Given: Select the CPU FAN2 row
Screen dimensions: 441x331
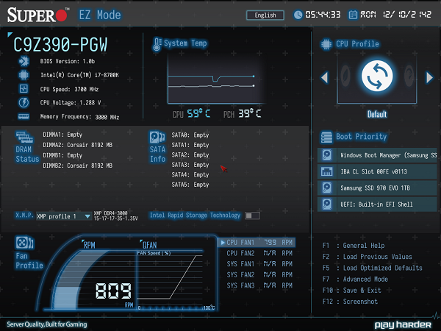Looking at the screenshot, I should pos(259,253).
